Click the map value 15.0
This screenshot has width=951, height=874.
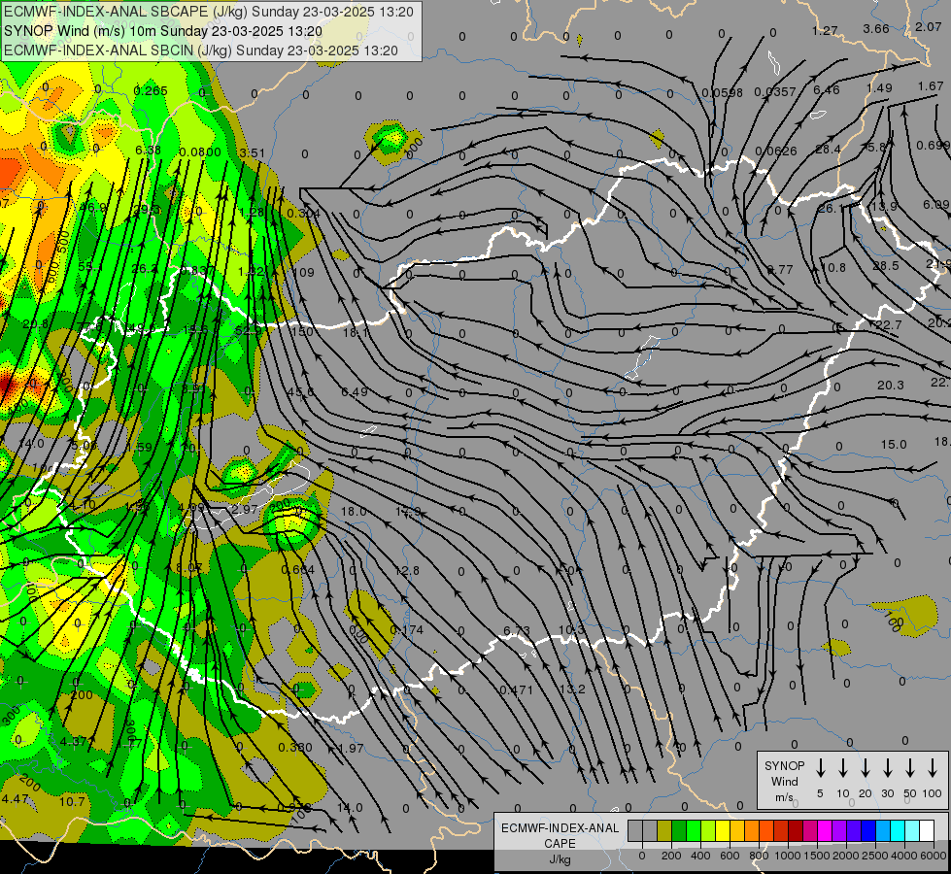[894, 445]
